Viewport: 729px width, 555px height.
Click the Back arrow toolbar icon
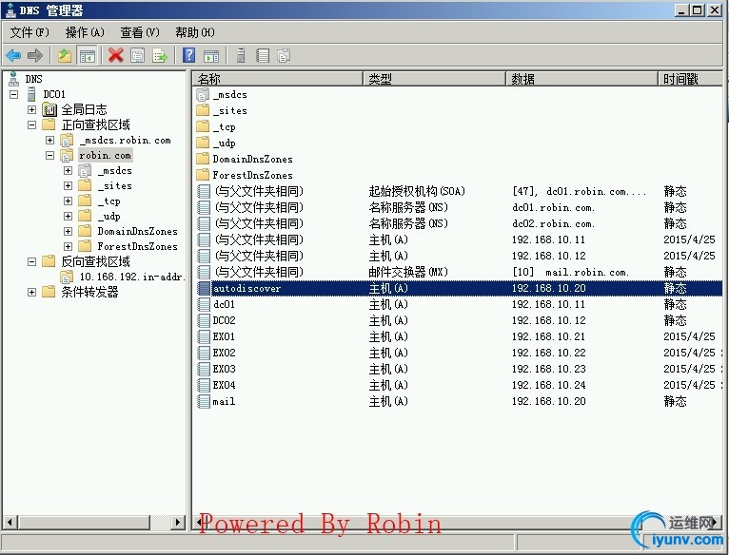(13, 56)
